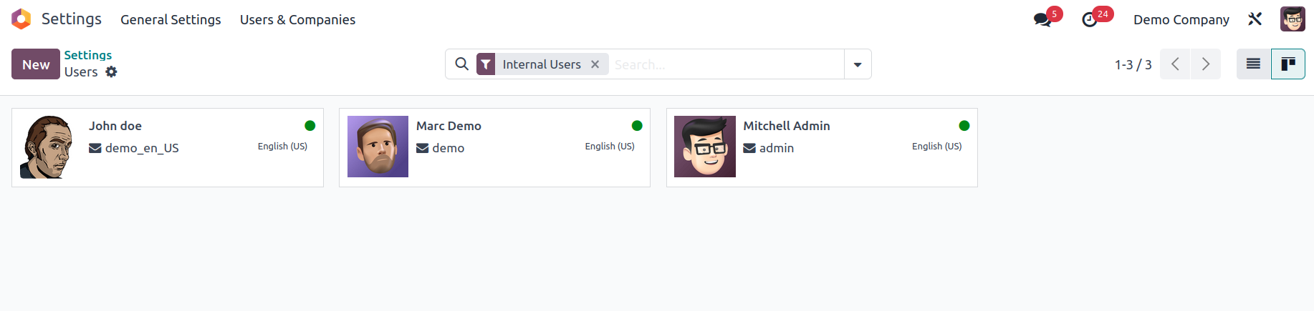Open the user account avatar menu
Viewport: 1314px width, 311px height.
tap(1293, 19)
